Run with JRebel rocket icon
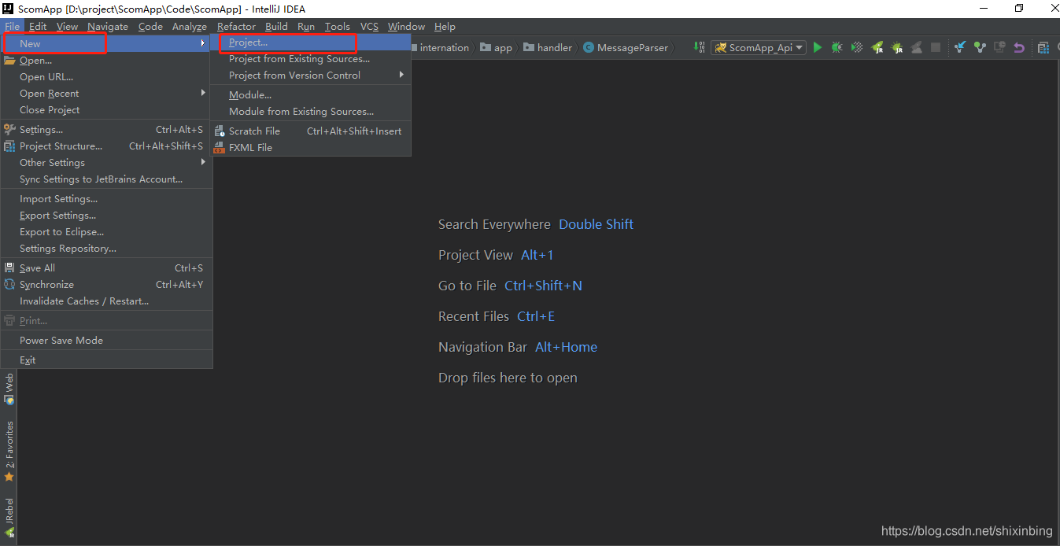 877,47
